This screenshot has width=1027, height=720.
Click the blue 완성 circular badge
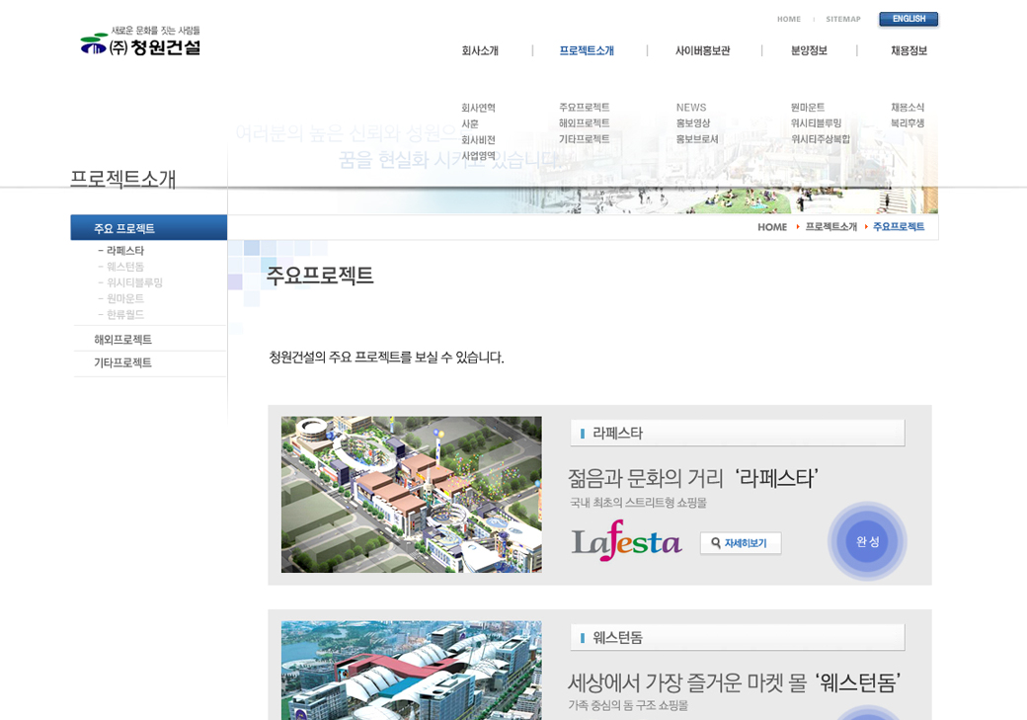(x=866, y=541)
